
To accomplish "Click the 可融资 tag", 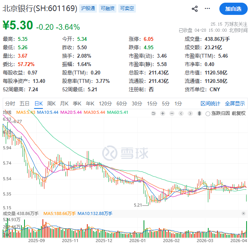I will pyautogui.click(x=108, y=8).
